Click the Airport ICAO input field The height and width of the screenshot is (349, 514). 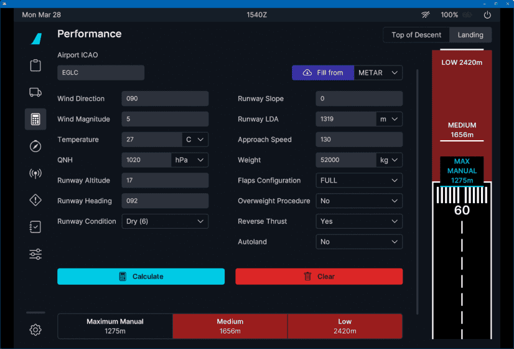coord(101,73)
